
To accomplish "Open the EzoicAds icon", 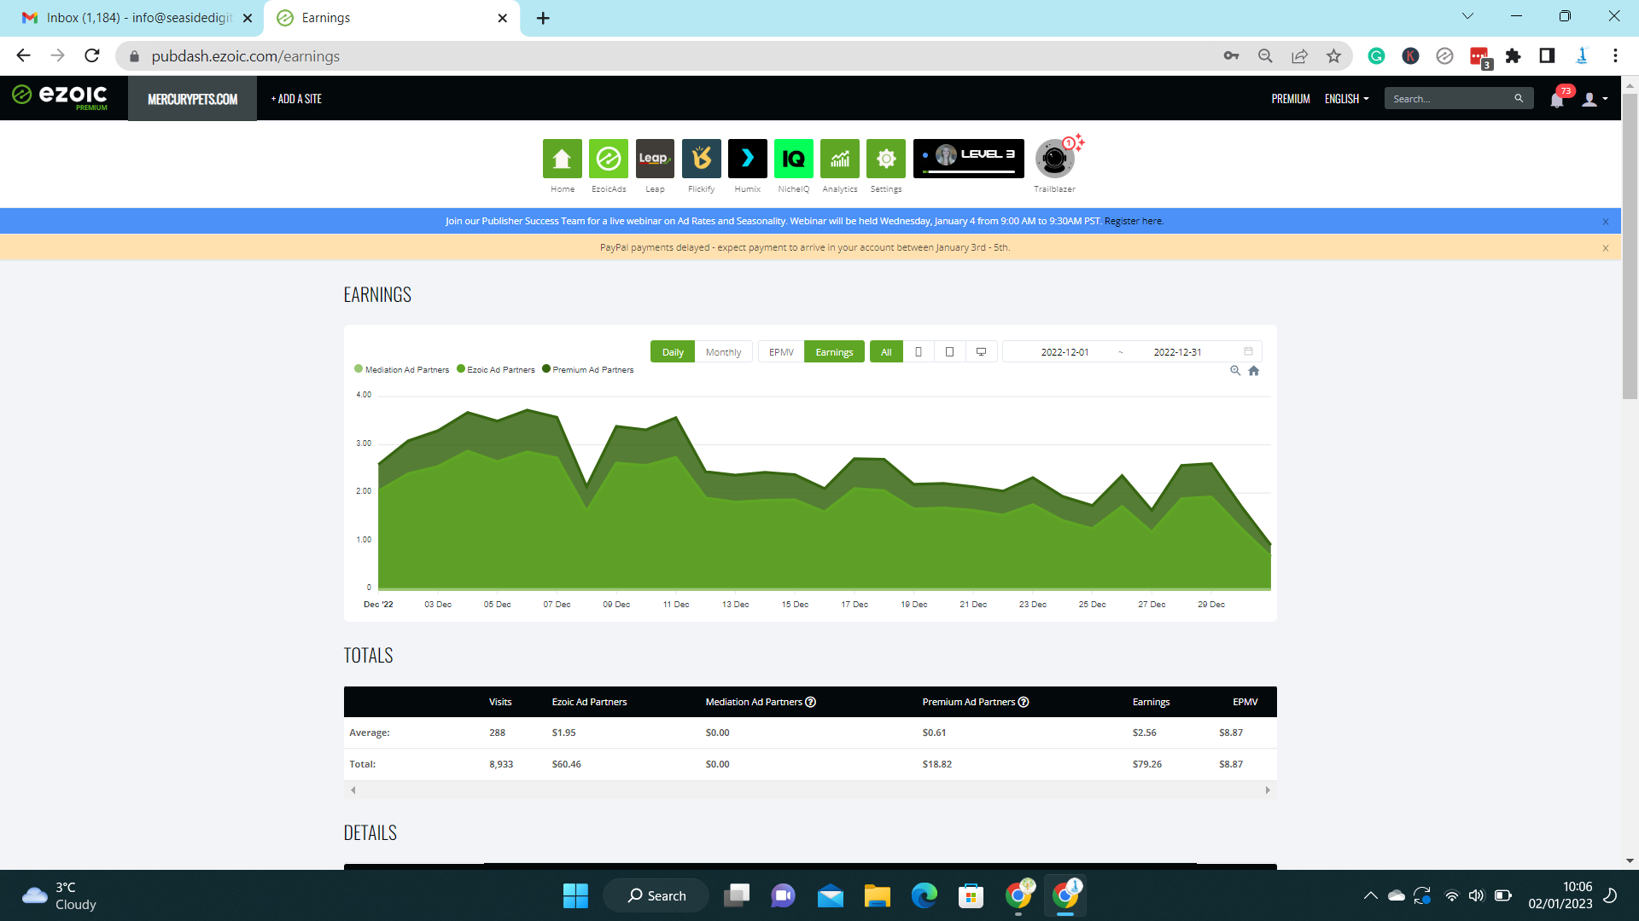I will (608, 159).
